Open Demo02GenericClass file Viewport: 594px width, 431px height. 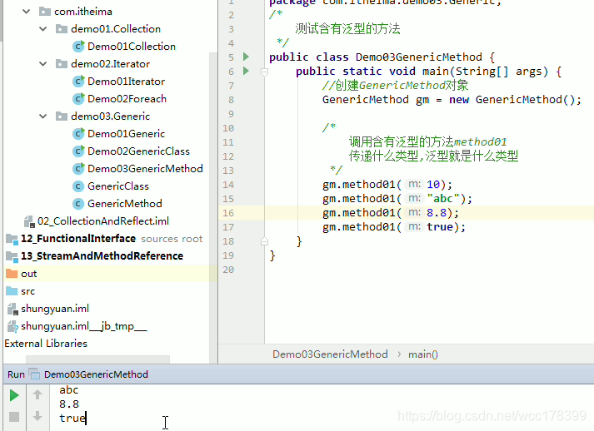(138, 151)
